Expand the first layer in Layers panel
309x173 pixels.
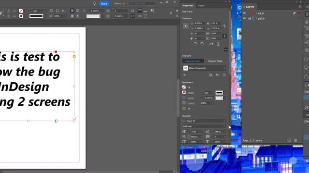point(256,13)
